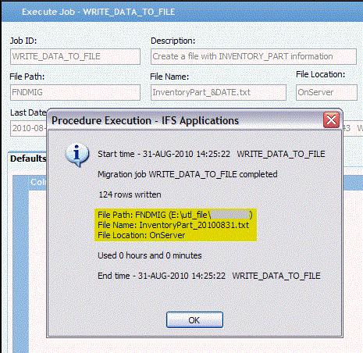
Task: Select the Job ID input field
Action: [x=75, y=56]
